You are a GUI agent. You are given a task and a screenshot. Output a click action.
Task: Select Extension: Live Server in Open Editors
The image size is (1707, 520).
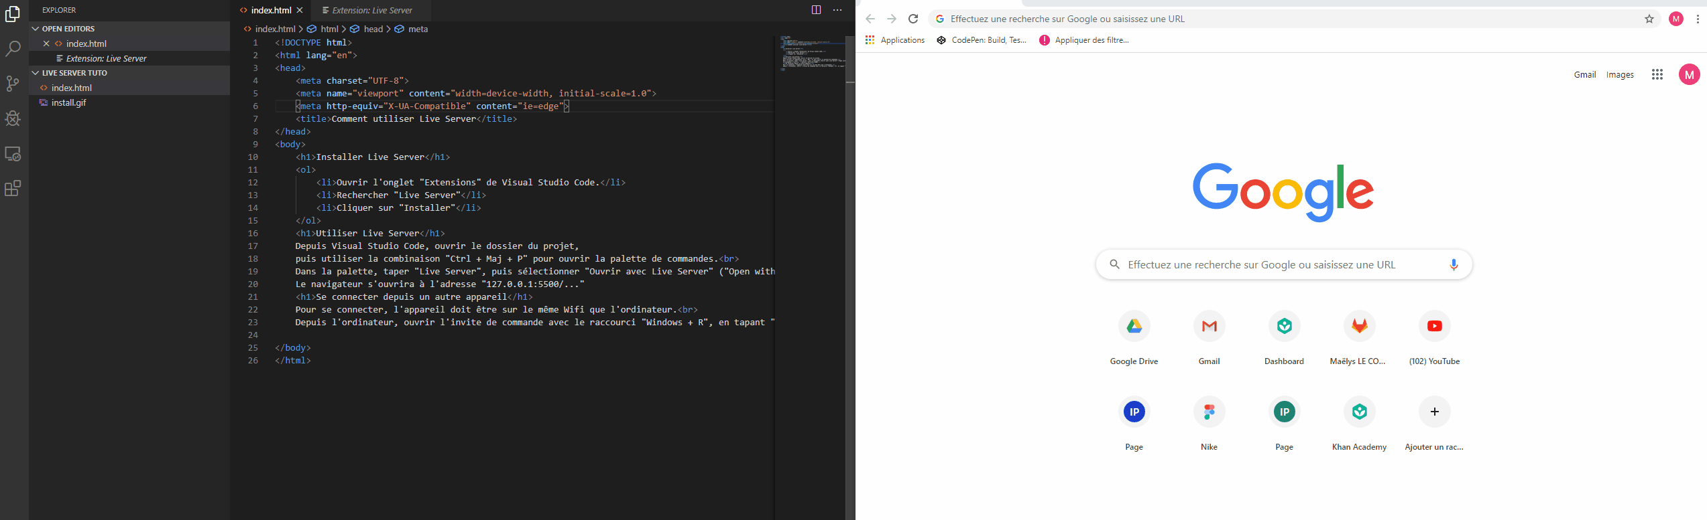pos(129,58)
